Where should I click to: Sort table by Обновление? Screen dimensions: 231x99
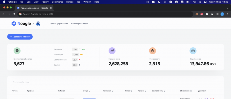[x=186, y=91]
